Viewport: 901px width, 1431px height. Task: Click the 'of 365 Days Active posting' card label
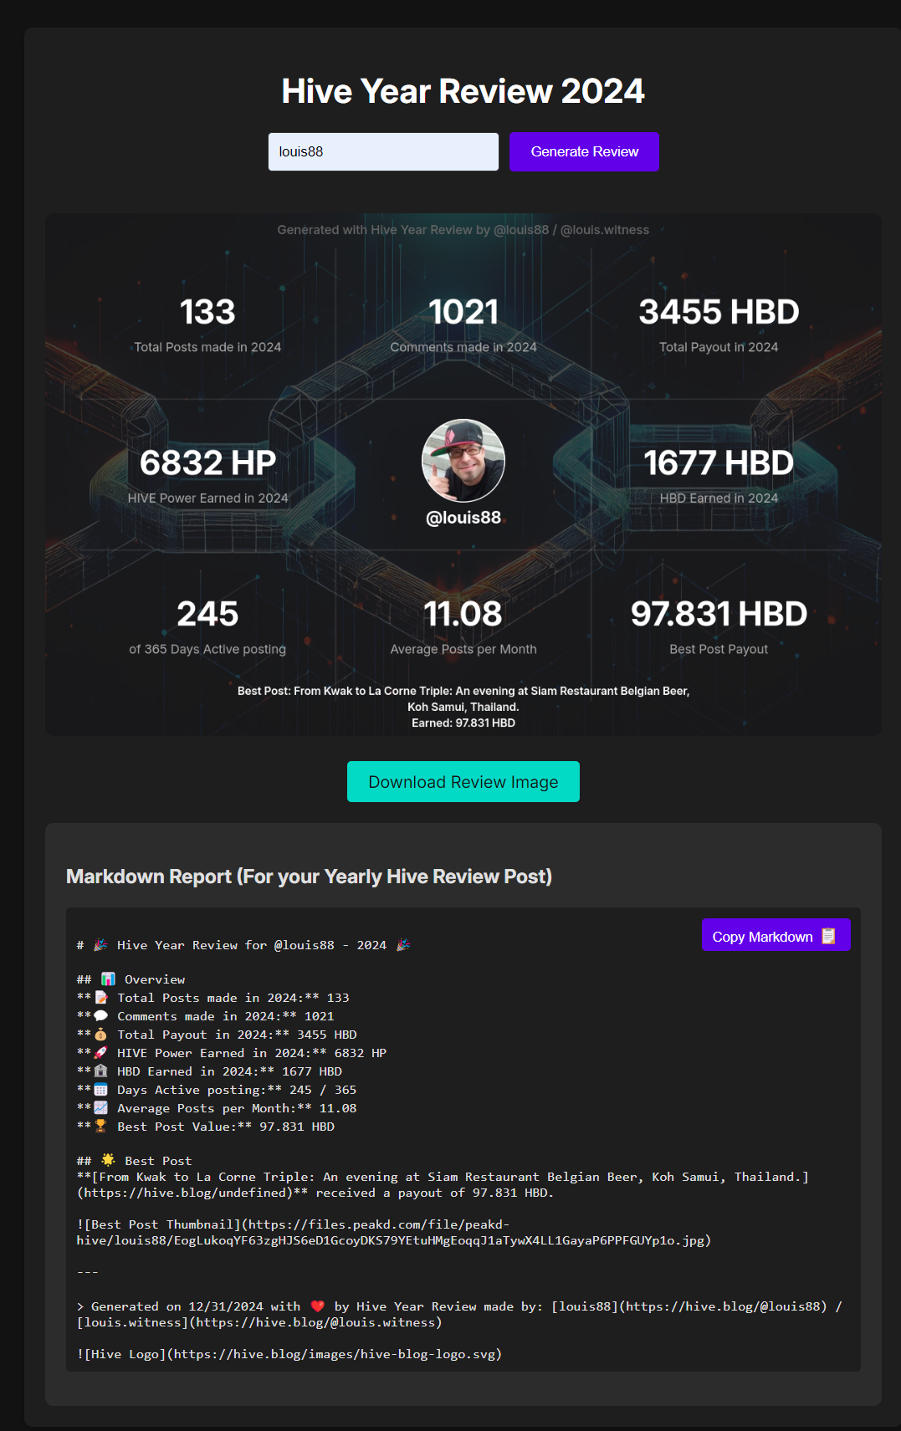click(207, 649)
